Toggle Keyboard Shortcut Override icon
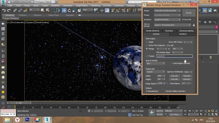Screen dimensions: 219x123 [x=107, y=10]
